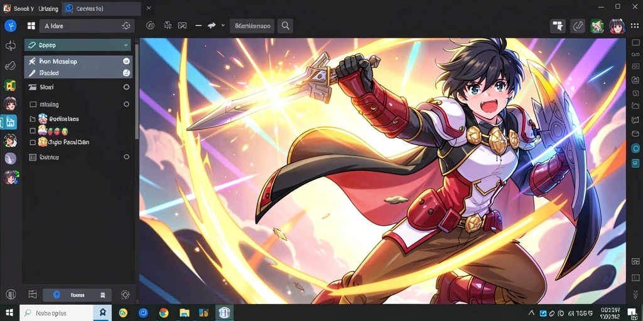Click the Windows Start button on taskbar

(9, 313)
